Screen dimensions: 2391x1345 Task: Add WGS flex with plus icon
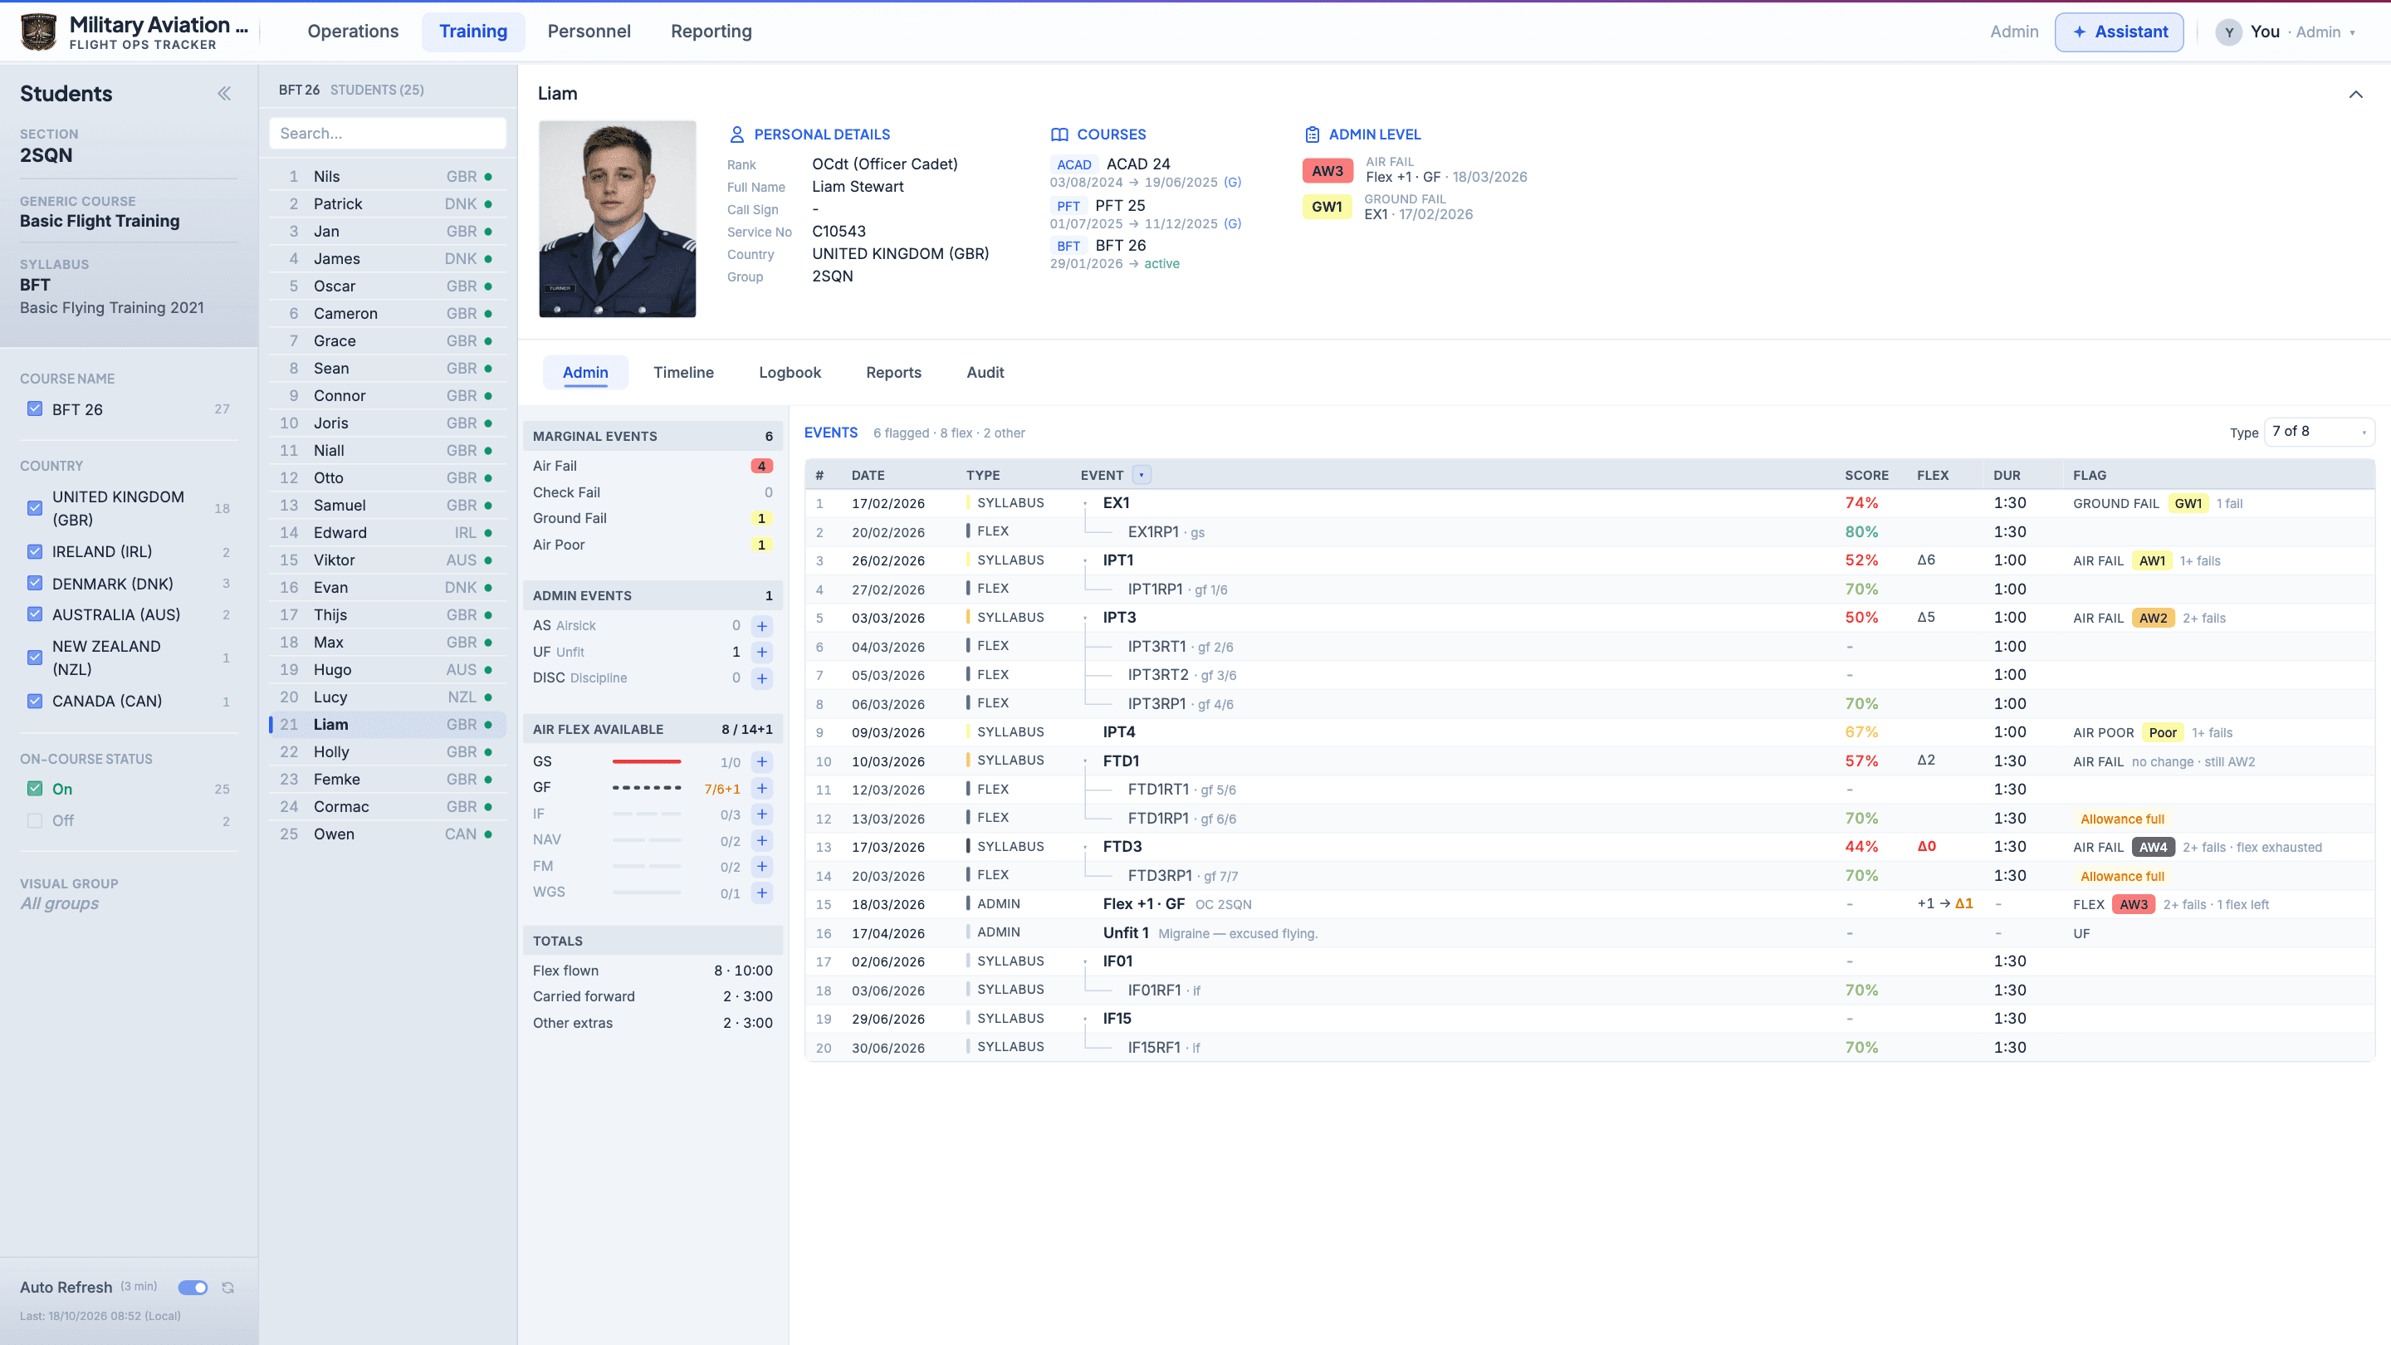pos(761,892)
